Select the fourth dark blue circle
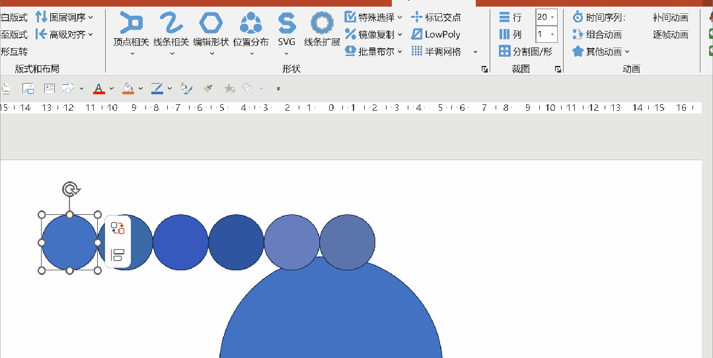The height and width of the screenshot is (358, 713). (236, 243)
